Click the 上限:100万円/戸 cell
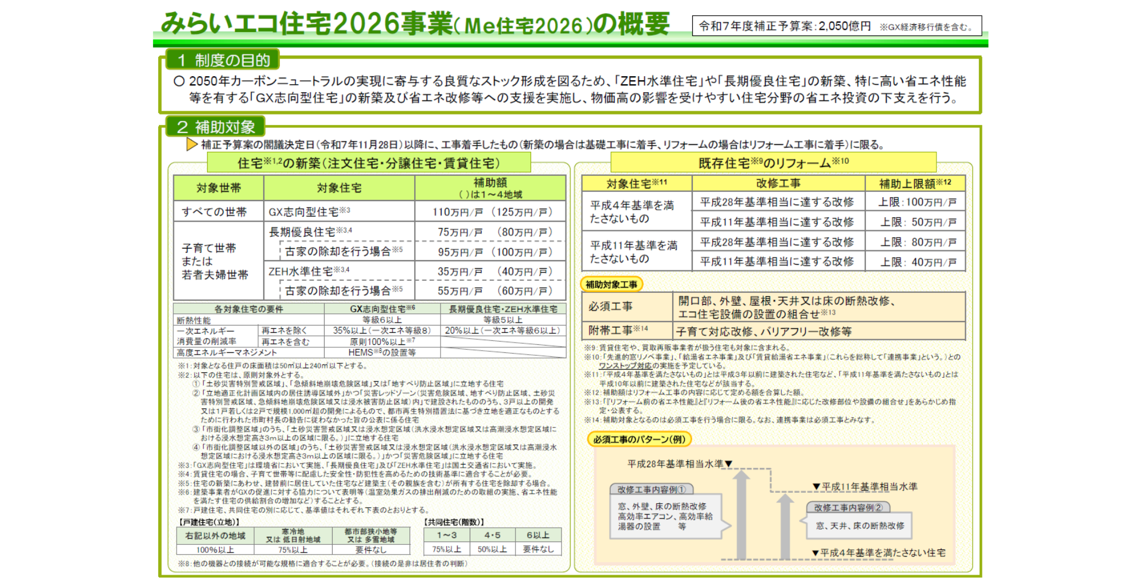Image resolution: width=1147 pixels, height=585 pixels. (x=917, y=202)
